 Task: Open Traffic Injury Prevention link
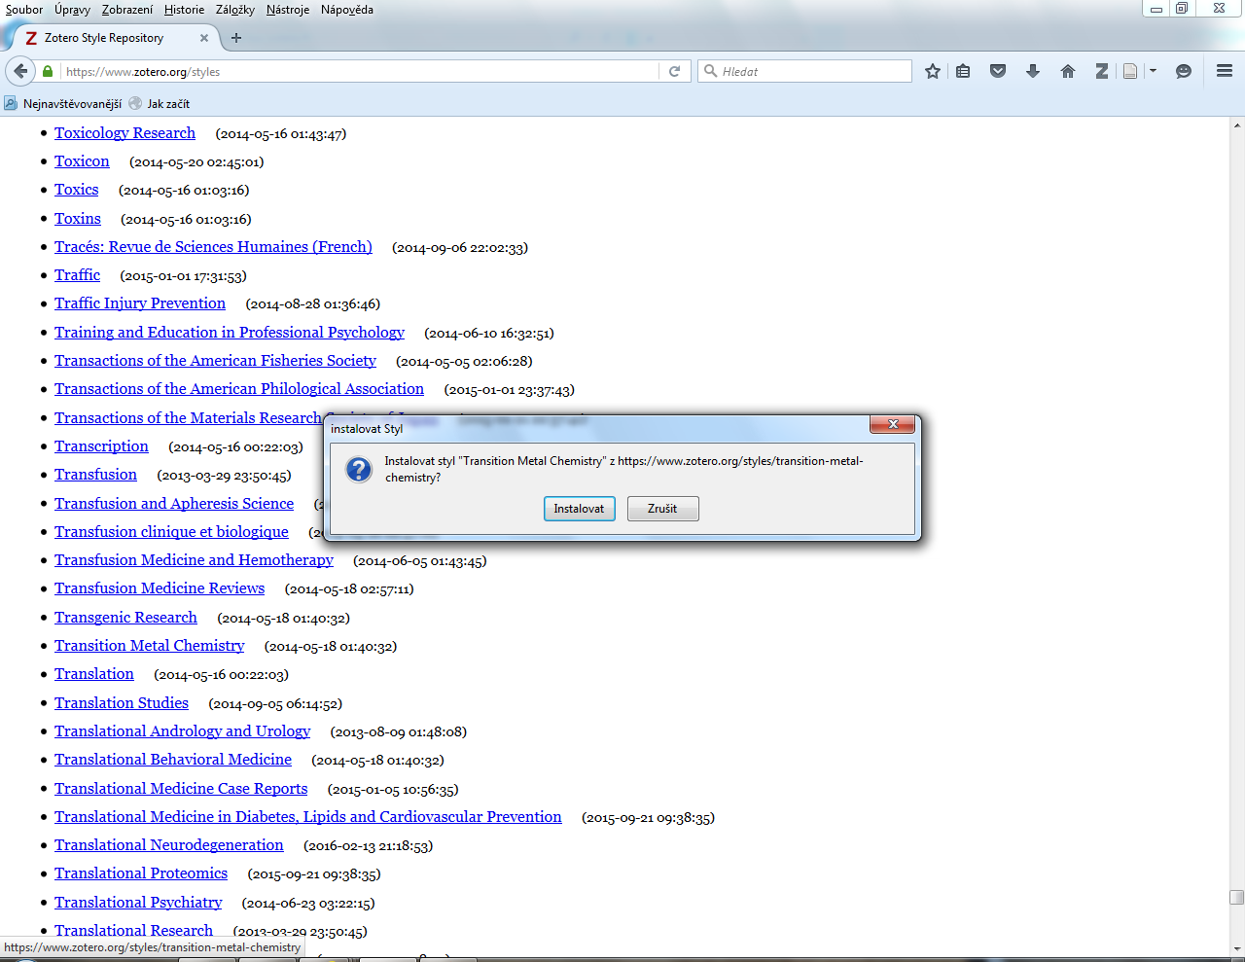tap(140, 303)
